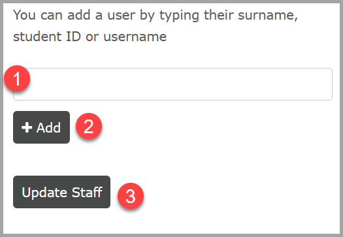Add the typed user with + Add
The image size is (343, 237).
pos(42,127)
